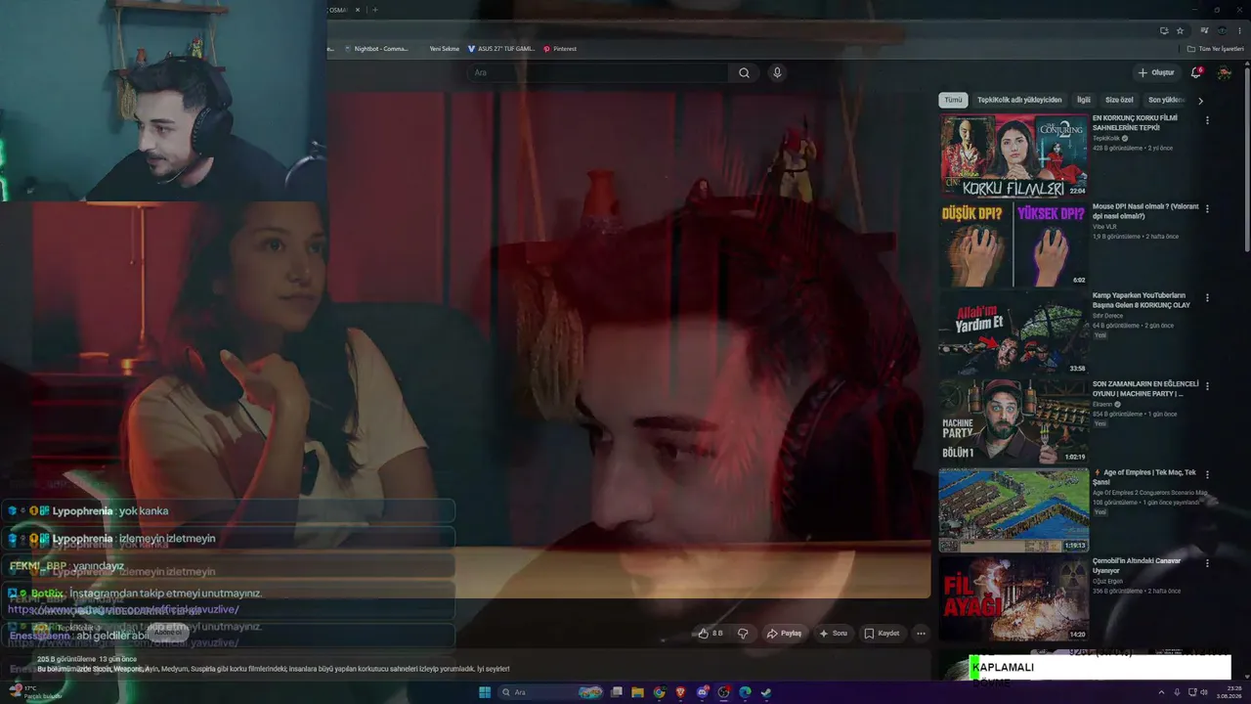Open the Age of Empires video thumbnail
Screen dimensions: 1251x704
pyautogui.click(x=1014, y=509)
